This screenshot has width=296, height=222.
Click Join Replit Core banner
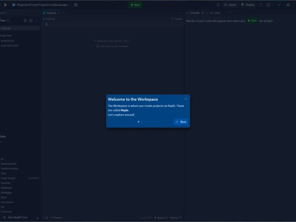[15, 217]
